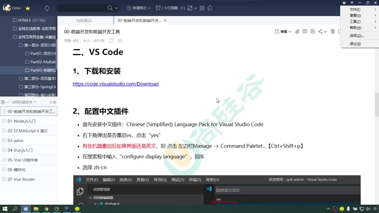379x213 pixels.
Task: Open Windows taskbar search
Action: click(x=15, y=209)
